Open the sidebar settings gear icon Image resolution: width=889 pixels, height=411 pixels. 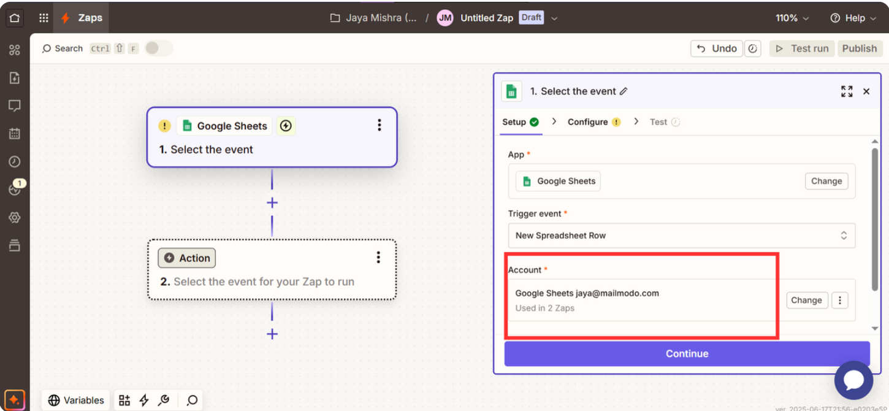click(15, 217)
